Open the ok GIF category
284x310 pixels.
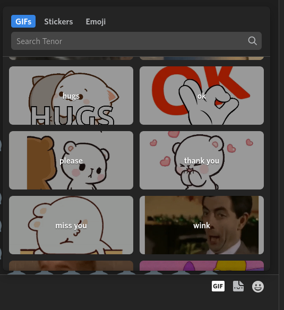[202, 96]
